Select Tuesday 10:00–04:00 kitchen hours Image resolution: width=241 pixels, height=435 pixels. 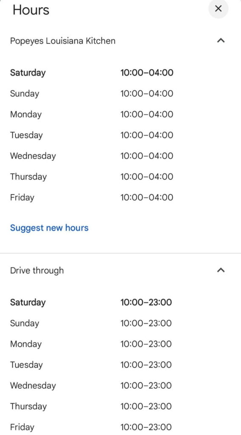92,135
